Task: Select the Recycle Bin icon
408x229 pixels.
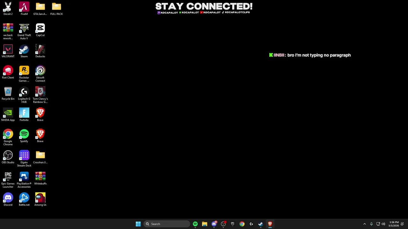Action: (8, 94)
